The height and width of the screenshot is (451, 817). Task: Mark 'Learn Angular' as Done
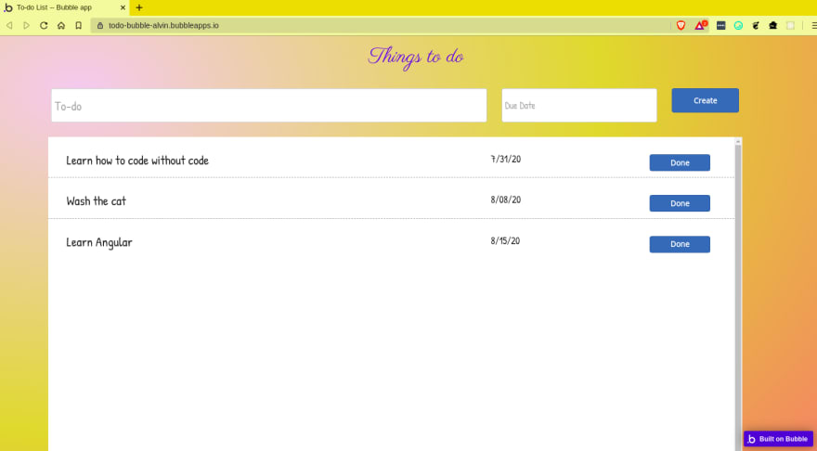[x=680, y=244]
